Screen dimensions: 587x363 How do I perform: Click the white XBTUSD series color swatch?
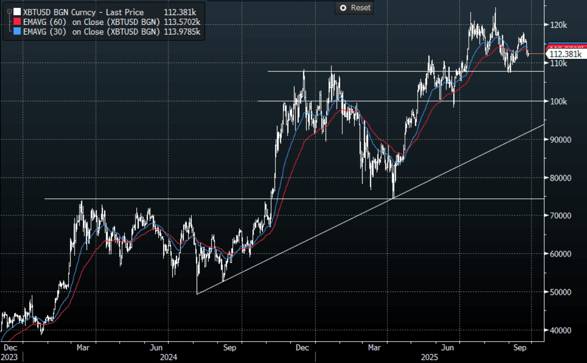[x=18, y=11]
